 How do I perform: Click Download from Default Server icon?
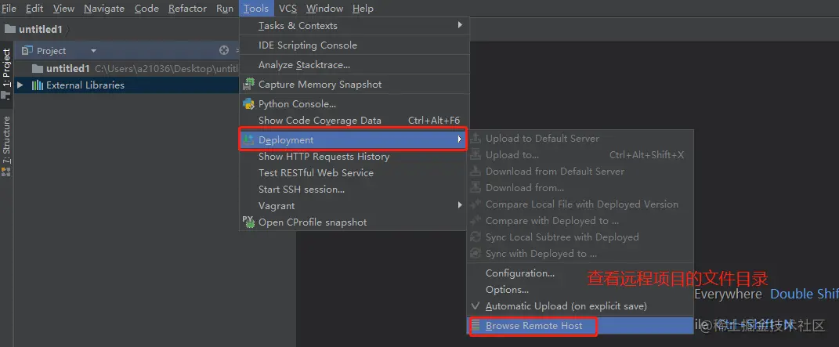(x=476, y=172)
